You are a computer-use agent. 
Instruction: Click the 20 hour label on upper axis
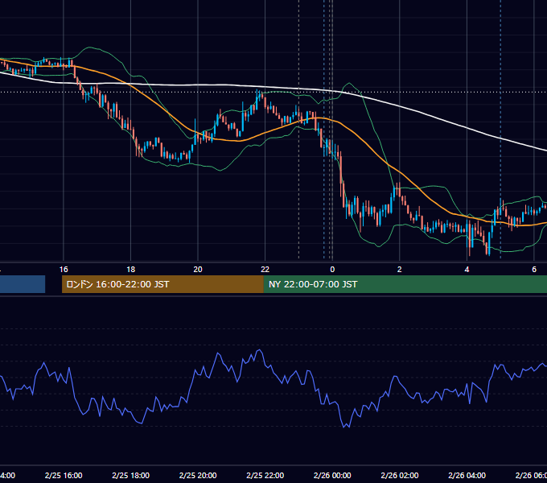pos(198,269)
